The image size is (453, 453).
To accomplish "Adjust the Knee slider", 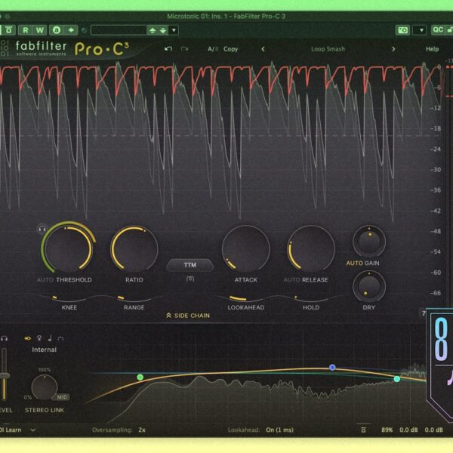I will click(69, 298).
